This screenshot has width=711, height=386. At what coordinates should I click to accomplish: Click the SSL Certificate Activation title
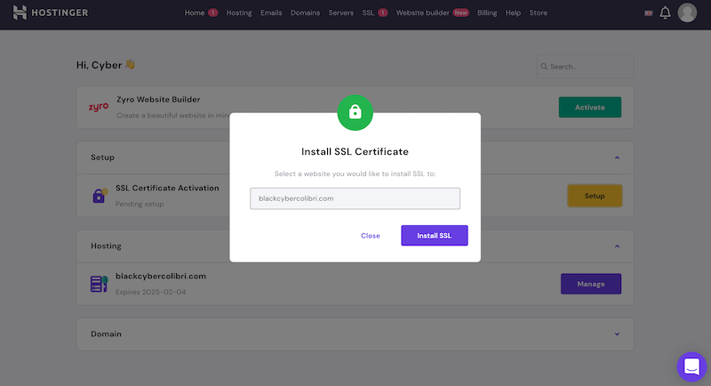pos(167,188)
